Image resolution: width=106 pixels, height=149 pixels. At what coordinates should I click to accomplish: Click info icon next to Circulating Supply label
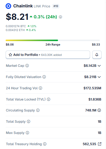click(x=38, y=110)
